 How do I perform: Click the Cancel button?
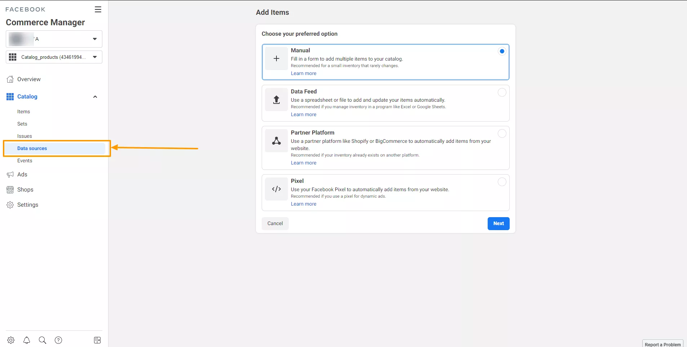(x=275, y=224)
